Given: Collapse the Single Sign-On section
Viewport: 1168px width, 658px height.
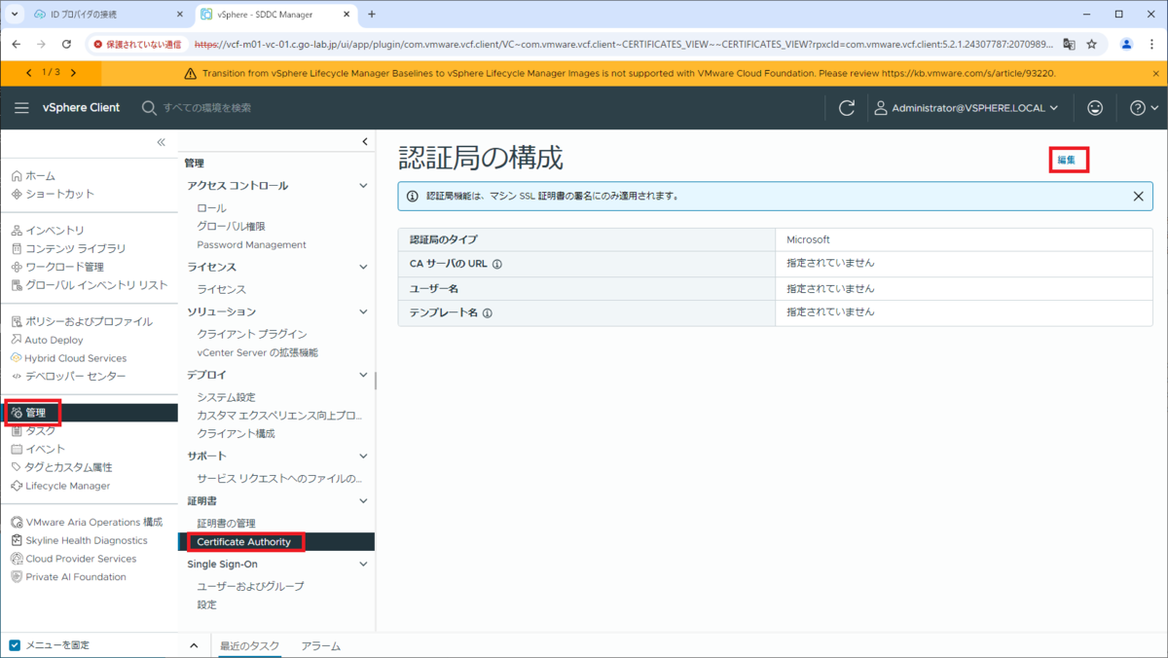Looking at the screenshot, I should coord(363,564).
